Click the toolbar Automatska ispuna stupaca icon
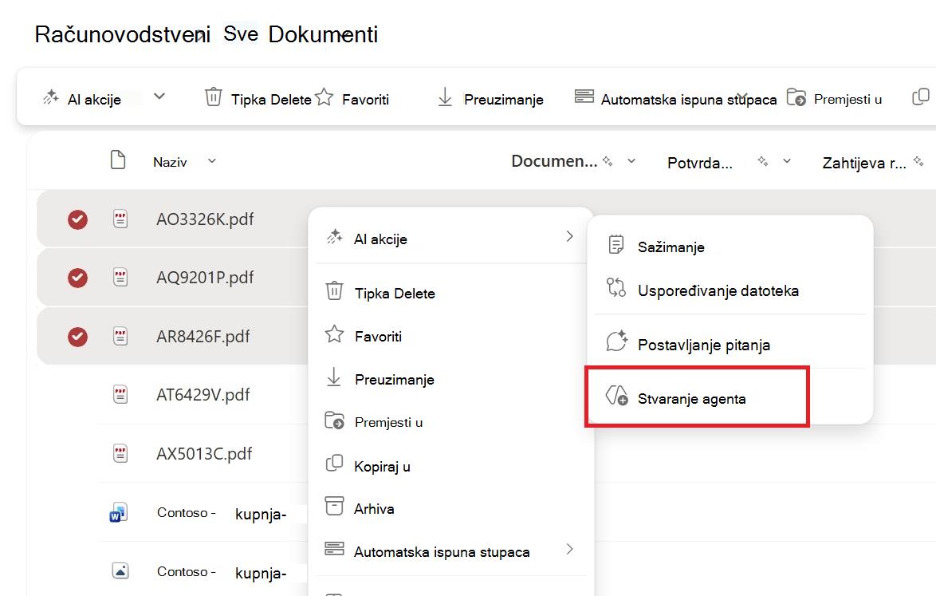This screenshot has width=936, height=596. 584,97
